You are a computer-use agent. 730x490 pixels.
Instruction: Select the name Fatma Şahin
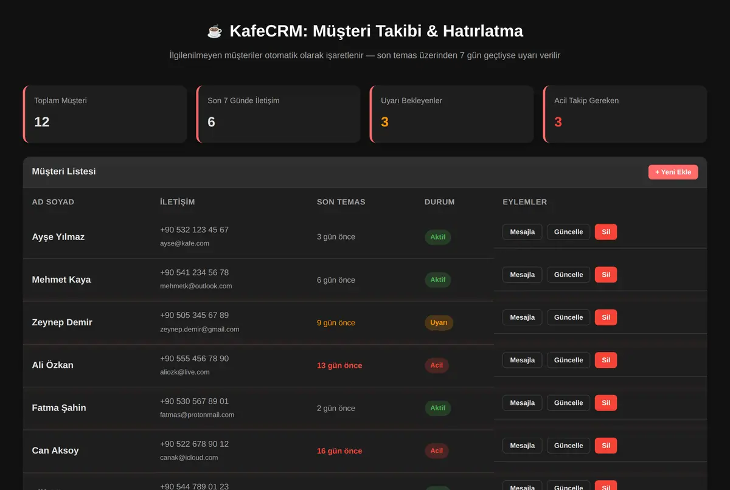tap(59, 408)
